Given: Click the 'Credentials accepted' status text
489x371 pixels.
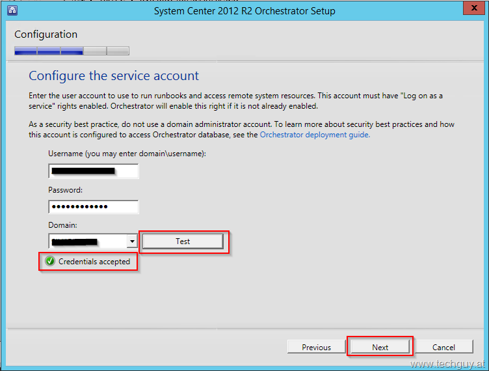Looking at the screenshot, I should coord(94,262).
